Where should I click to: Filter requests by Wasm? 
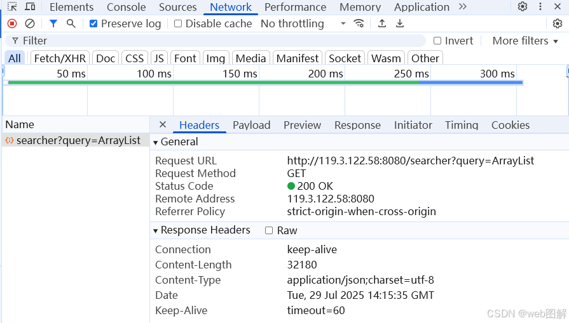click(386, 58)
